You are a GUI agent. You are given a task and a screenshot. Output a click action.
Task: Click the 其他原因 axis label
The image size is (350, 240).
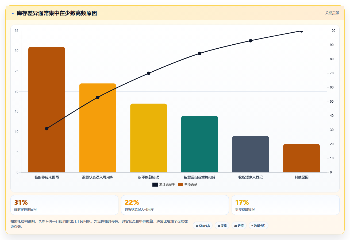click(x=301, y=177)
